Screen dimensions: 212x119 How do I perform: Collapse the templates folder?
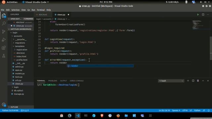click(20, 46)
